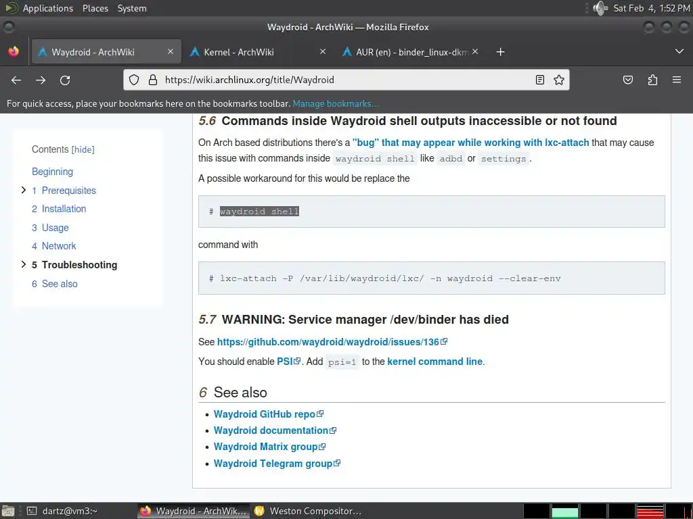Screen dimensions: 693x519
Task: Click the volume speaker icon in panel
Action: tap(600, 8)
